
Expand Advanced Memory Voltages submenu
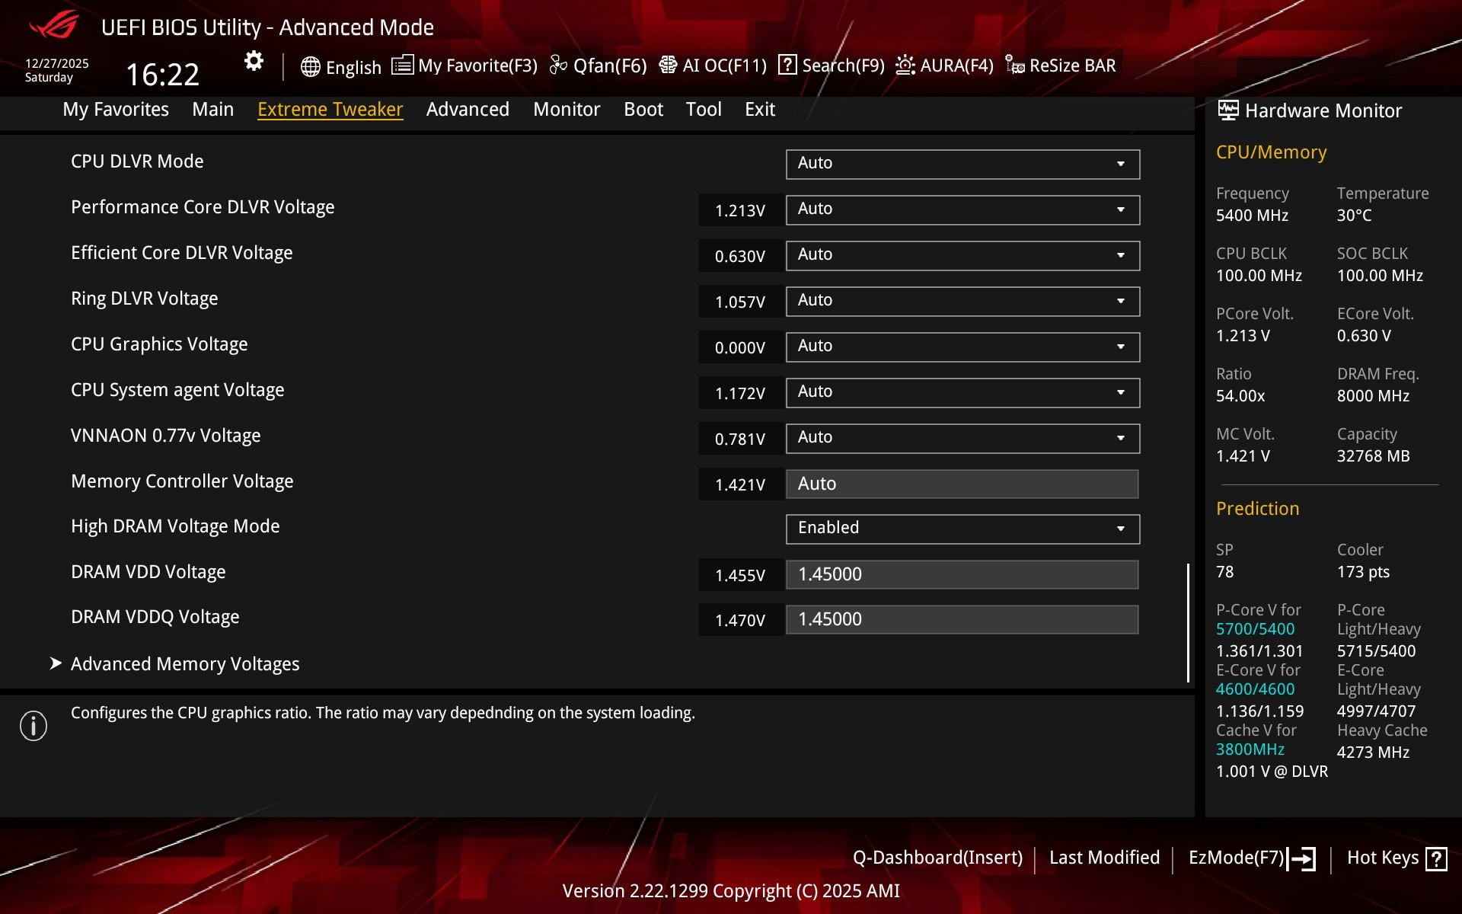click(184, 663)
